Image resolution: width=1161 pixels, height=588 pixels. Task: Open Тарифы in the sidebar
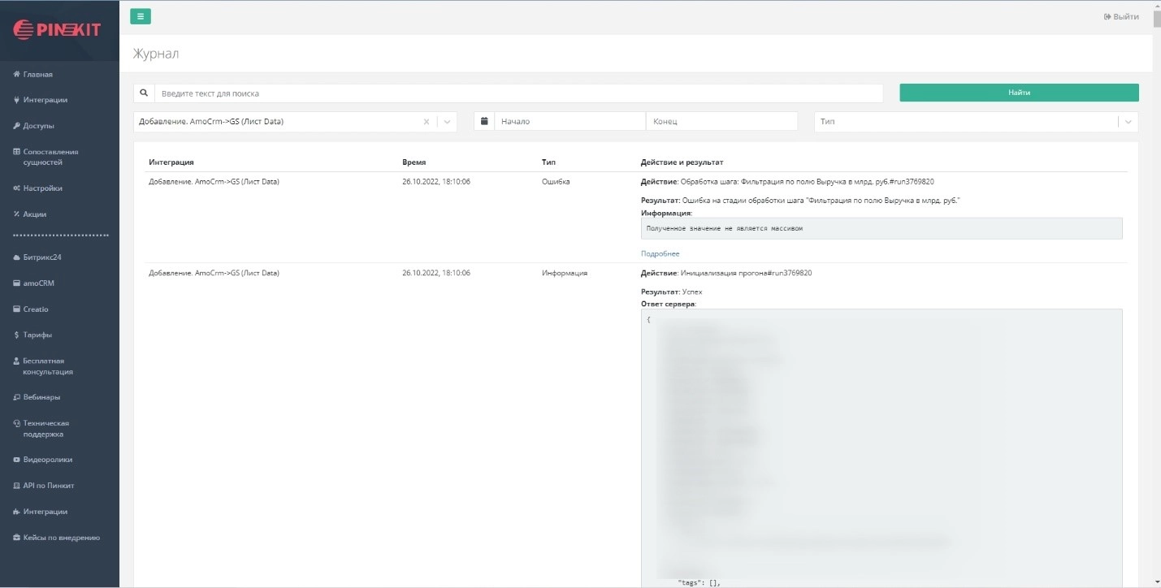[x=37, y=335]
